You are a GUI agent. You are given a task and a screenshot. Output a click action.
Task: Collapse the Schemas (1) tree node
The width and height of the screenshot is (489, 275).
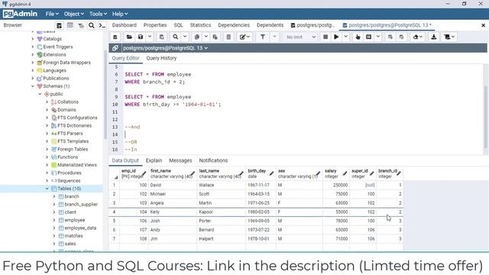coord(33,86)
